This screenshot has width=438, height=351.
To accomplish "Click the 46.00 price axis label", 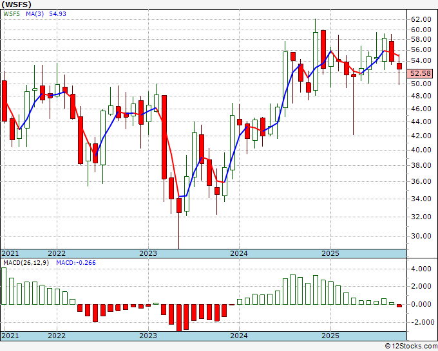I will [421, 109].
